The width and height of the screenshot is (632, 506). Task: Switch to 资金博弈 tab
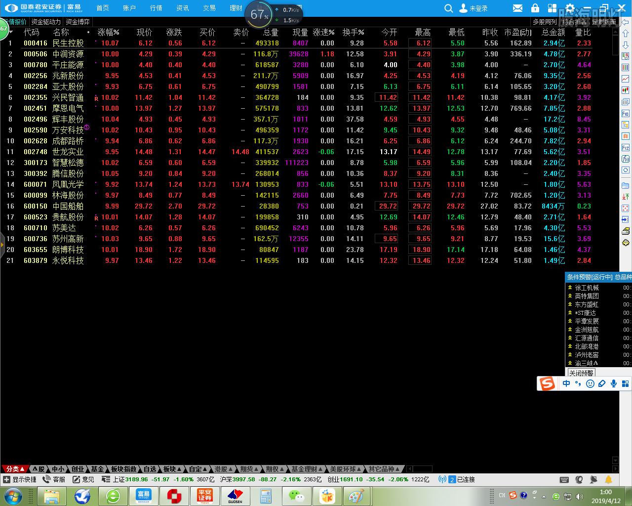pyautogui.click(x=78, y=22)
